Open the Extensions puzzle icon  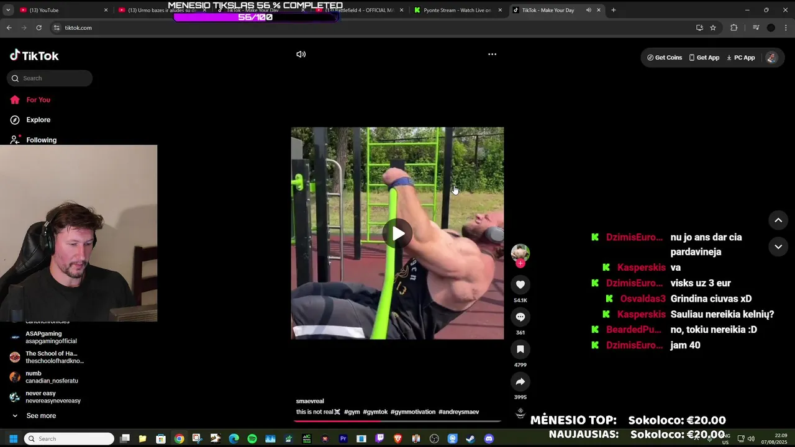734,27
